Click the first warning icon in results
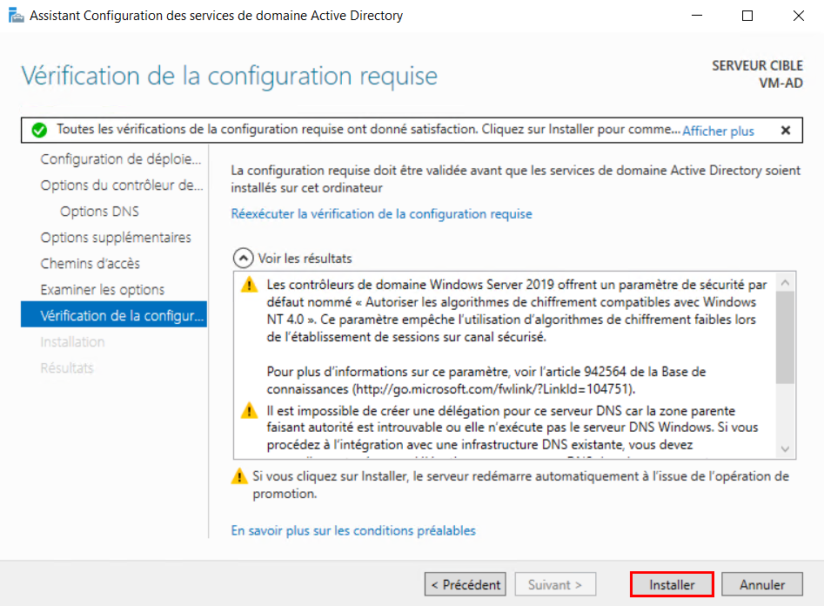Image resolution: width=824 pixels, height=606 pixels. [x=250, y=285]
